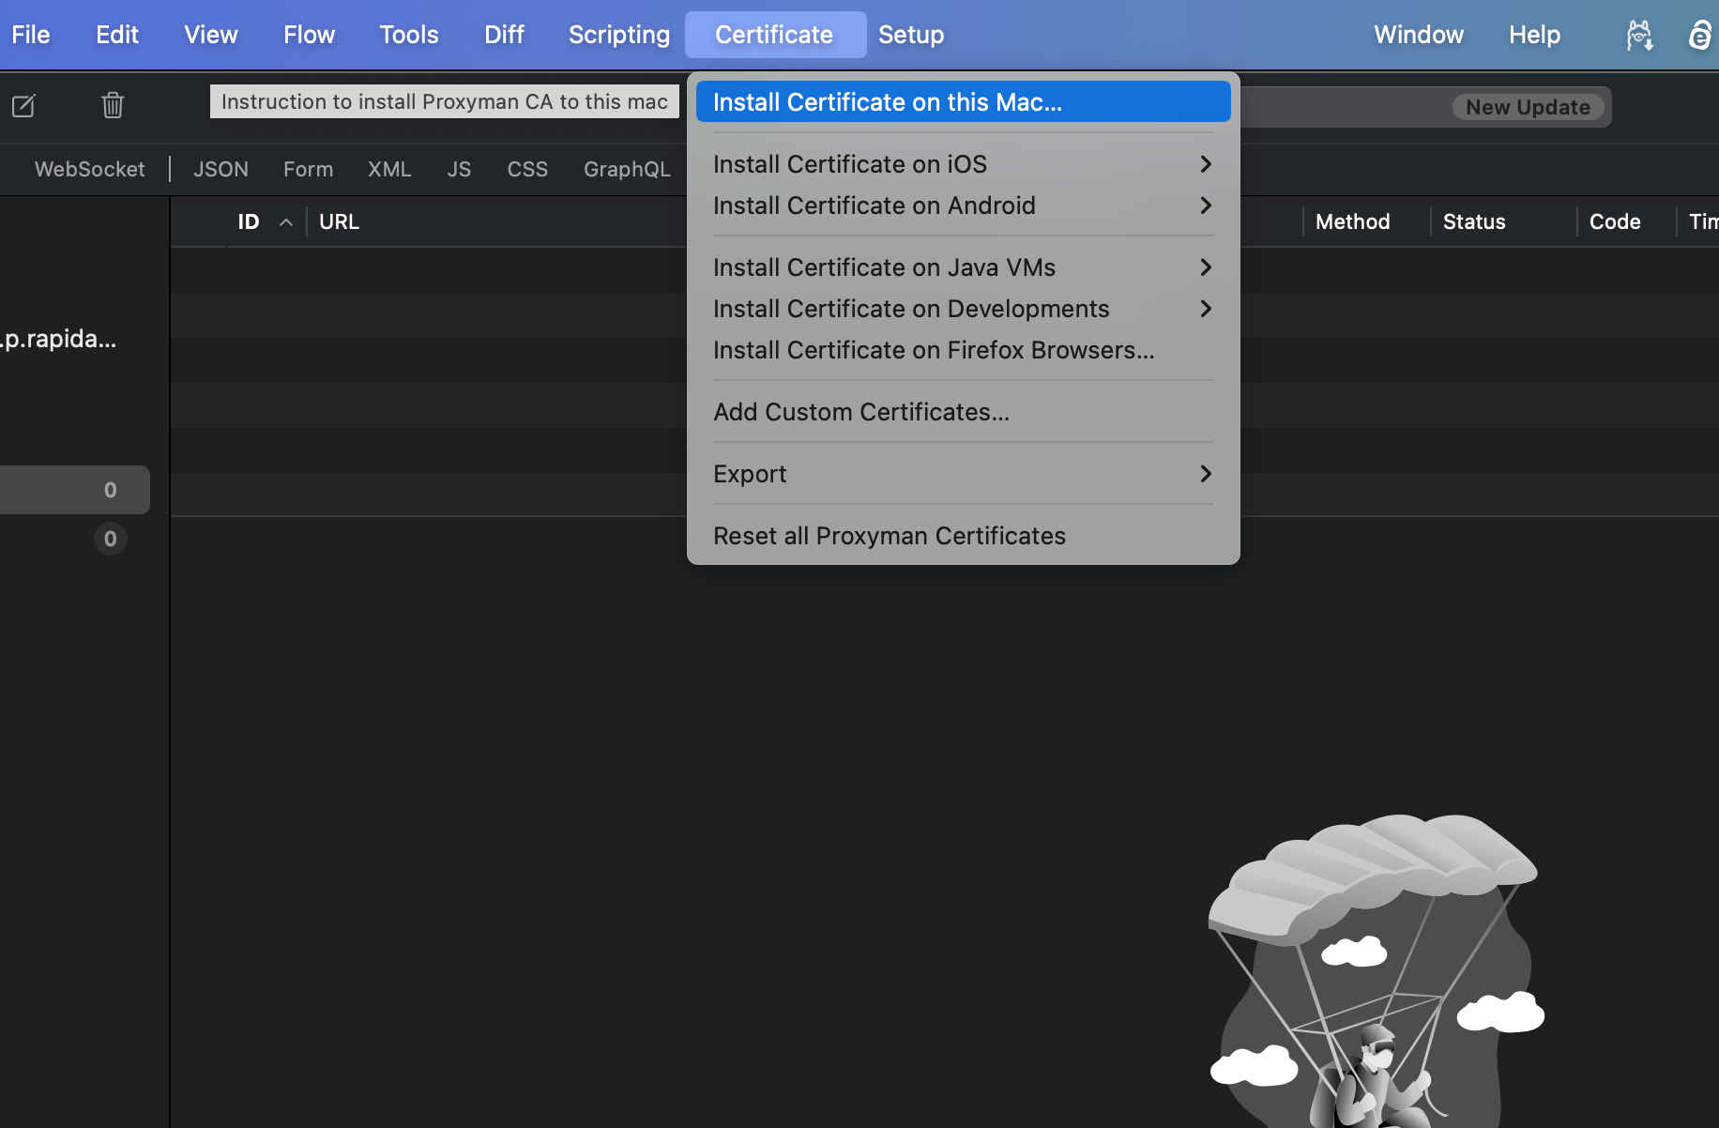This screenshot has width=1719, height=1128.
Task: Choose Add Custom Certificates option
Action: (x=964, y=412)
